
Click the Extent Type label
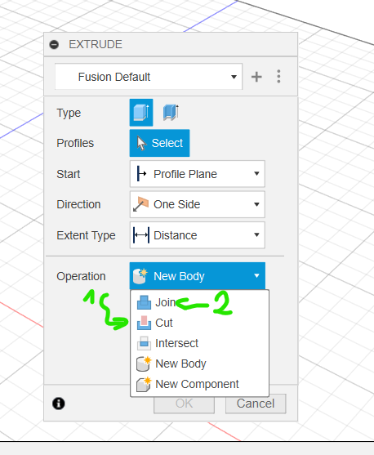pos(87,235)
